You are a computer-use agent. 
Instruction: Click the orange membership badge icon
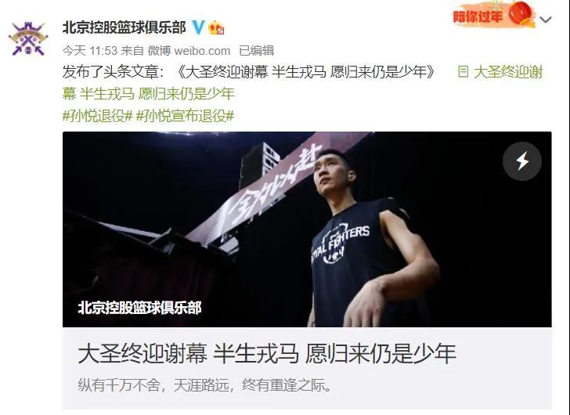(216, 28)
